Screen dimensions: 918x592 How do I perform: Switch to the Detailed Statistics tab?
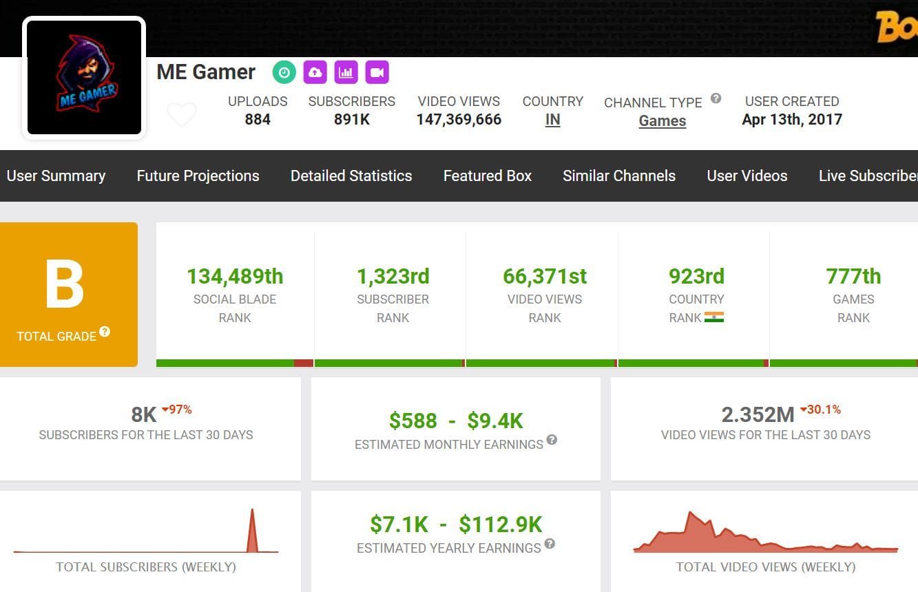351,176
